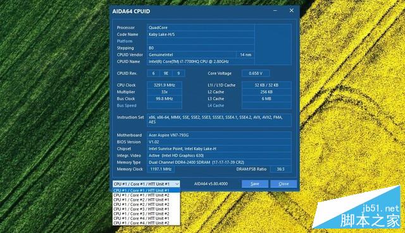Click the Processor value QuadCore

[201, 28]
